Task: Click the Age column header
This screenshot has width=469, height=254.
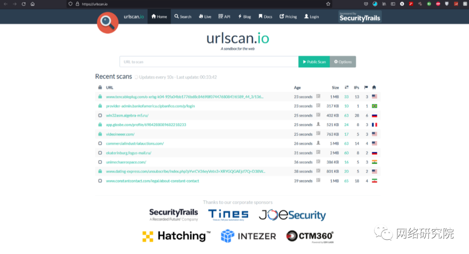Action: pos(297,88)
